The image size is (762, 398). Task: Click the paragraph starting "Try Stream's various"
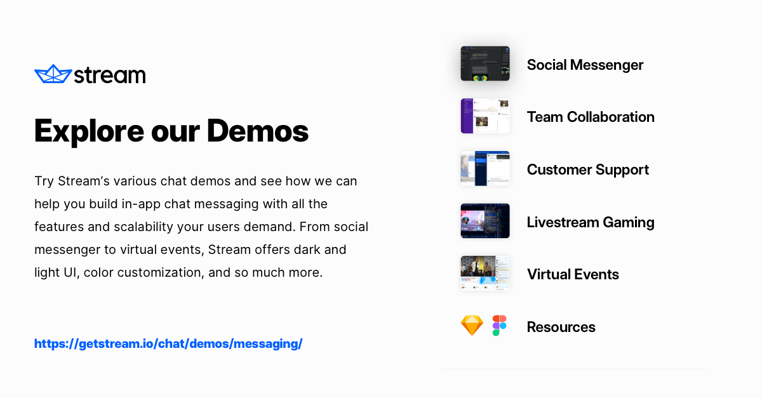[x=201, y=227]
